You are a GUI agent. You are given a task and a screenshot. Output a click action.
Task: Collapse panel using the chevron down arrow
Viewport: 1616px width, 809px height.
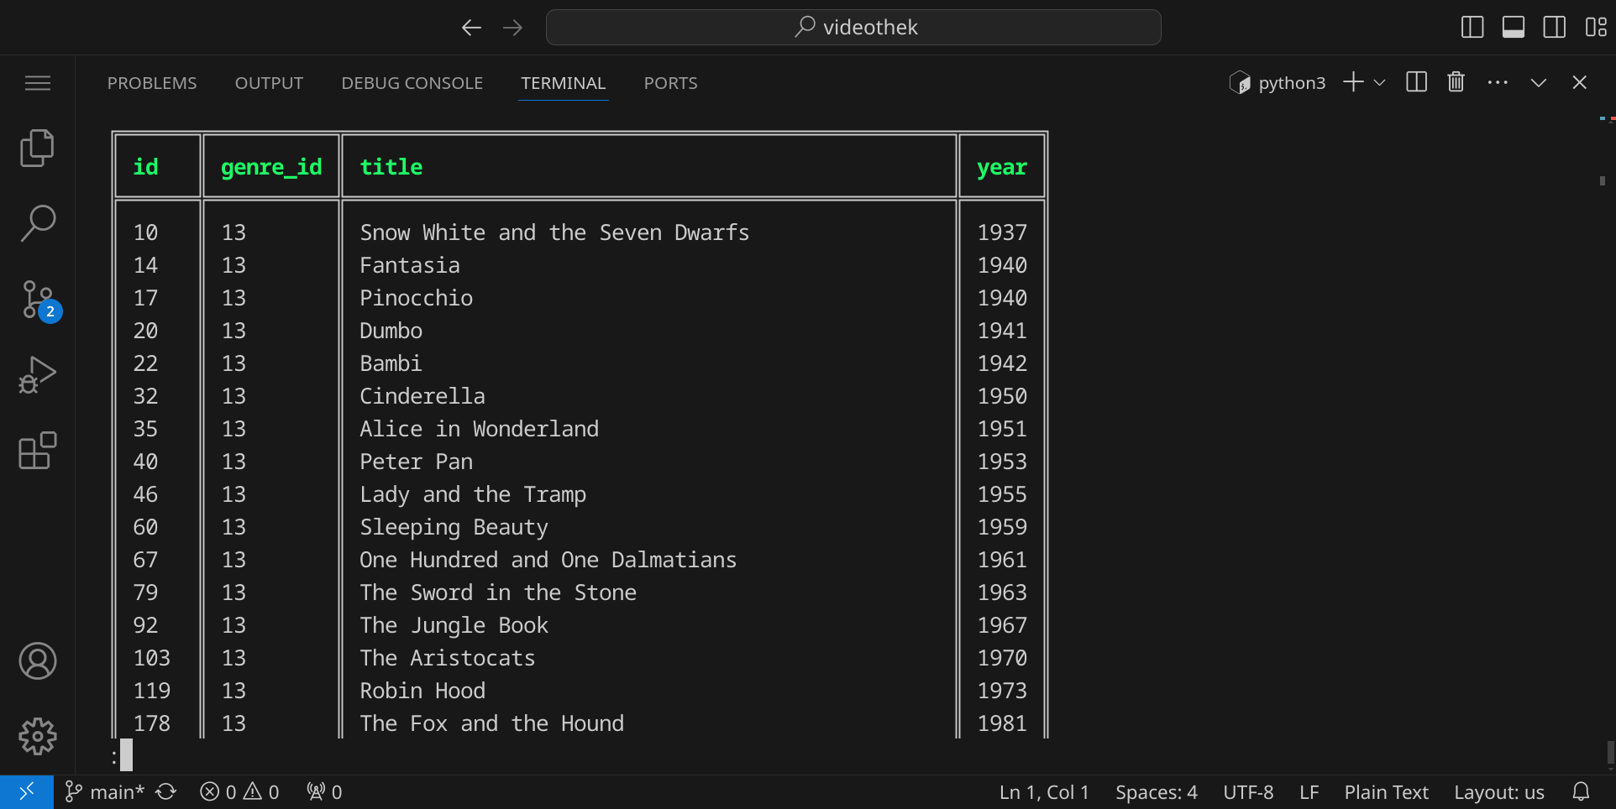(1538, 82)
